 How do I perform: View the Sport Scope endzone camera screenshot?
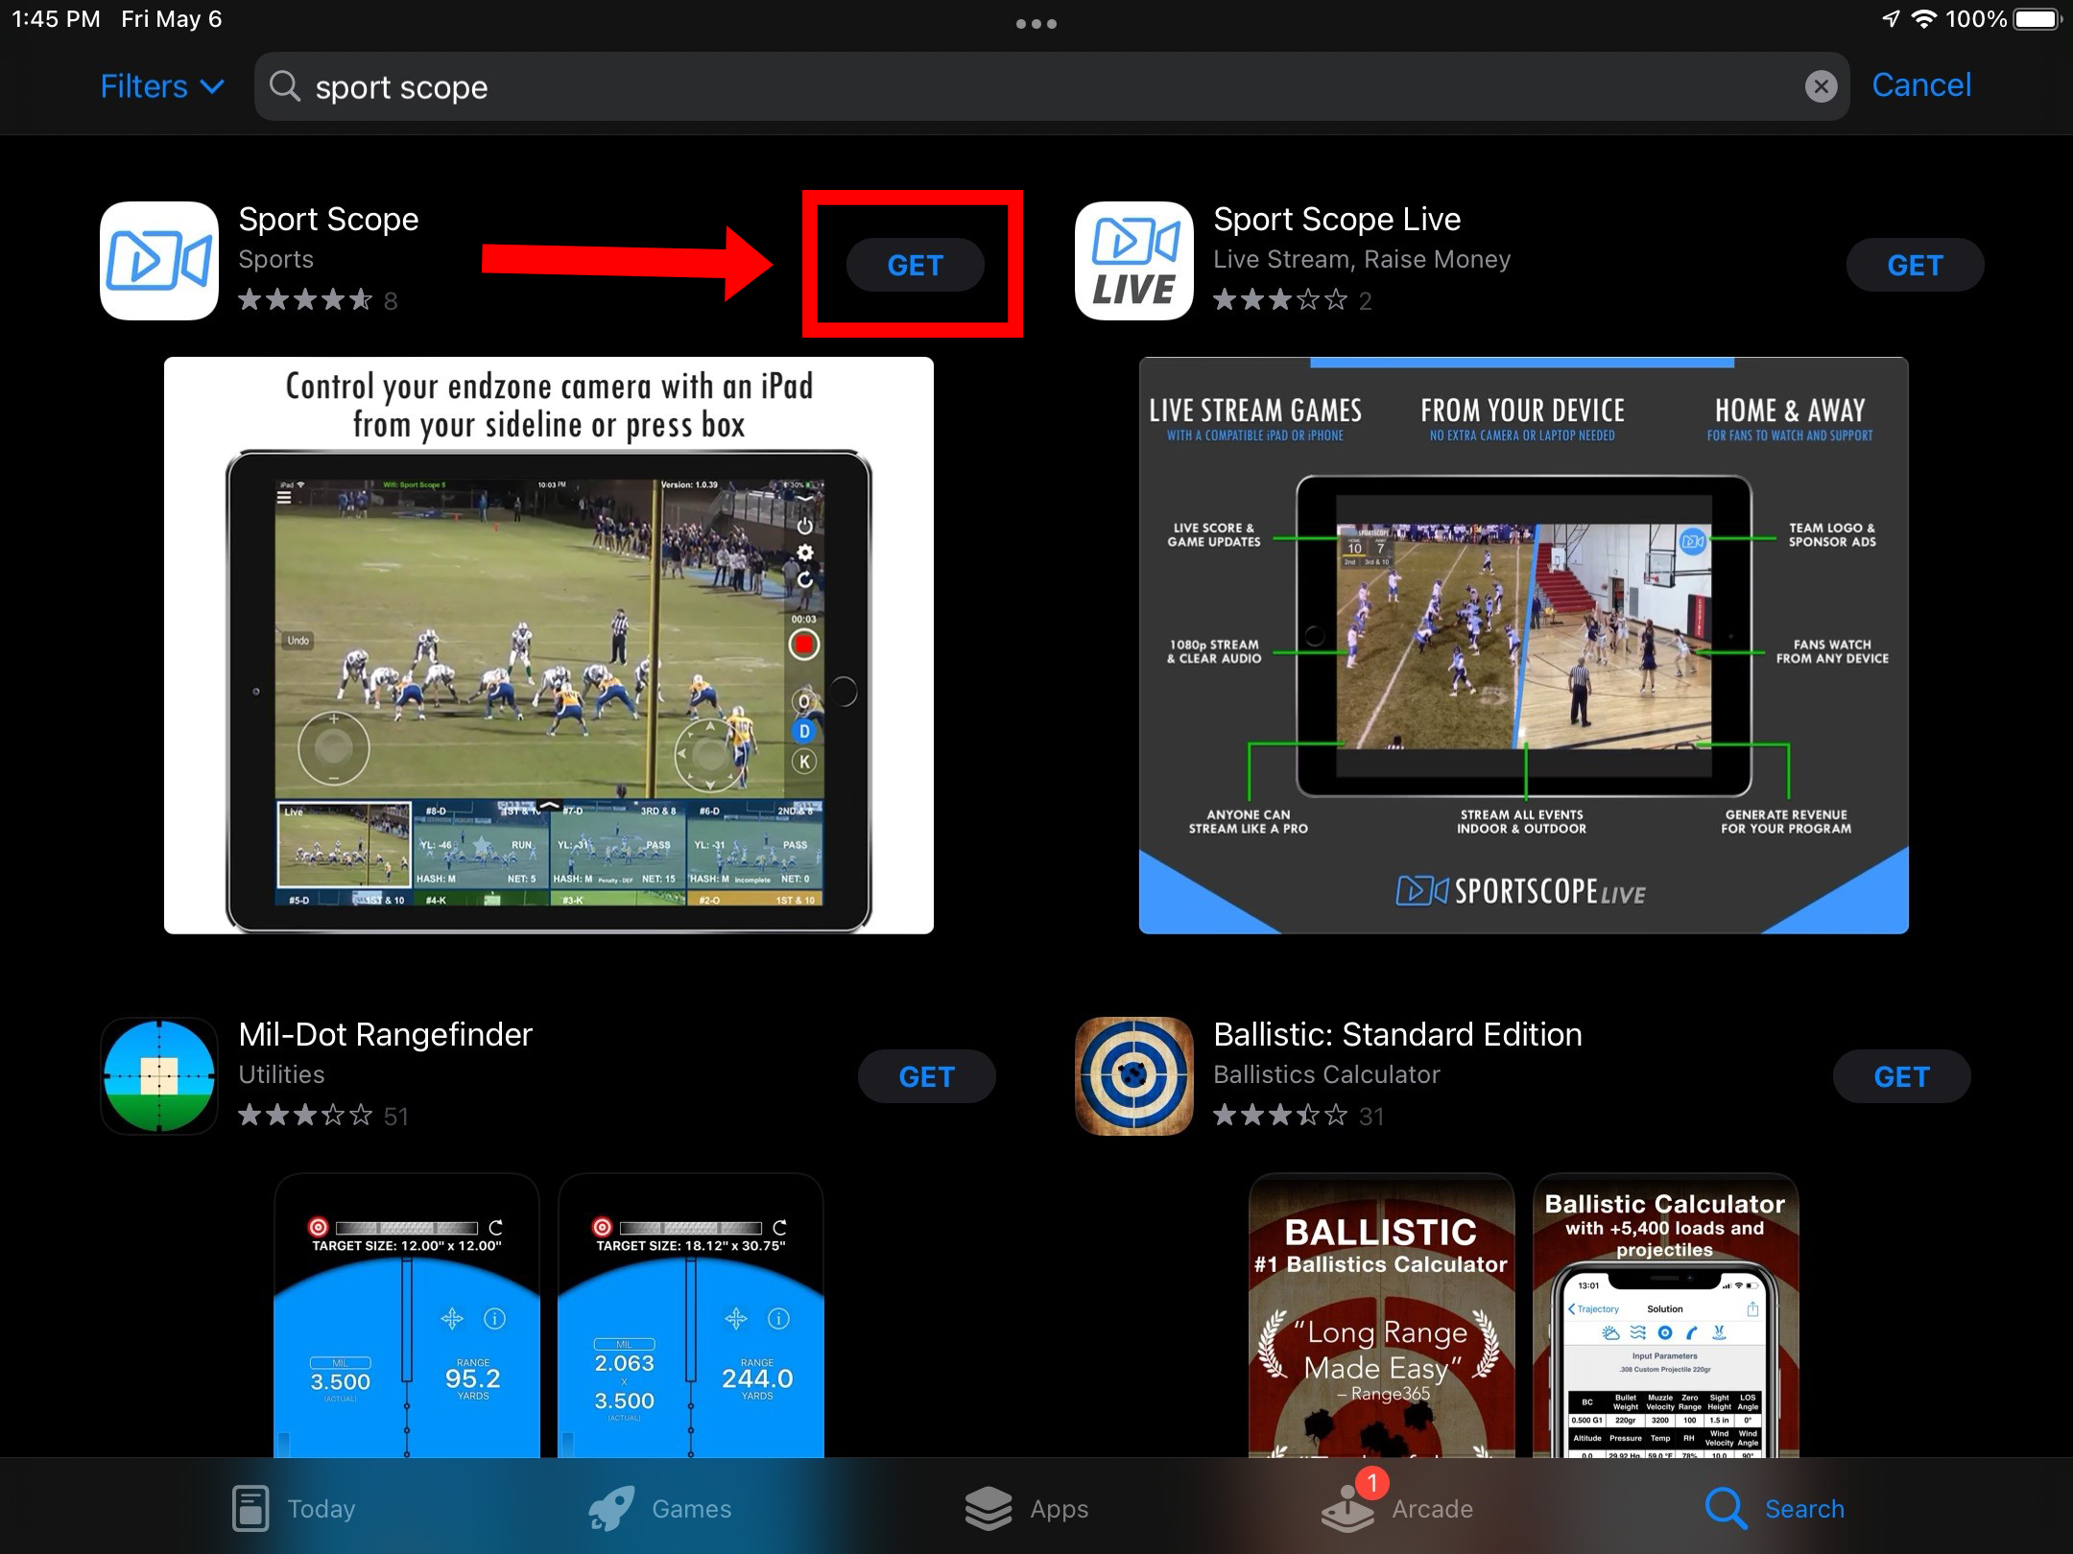(x=549, y=646)
